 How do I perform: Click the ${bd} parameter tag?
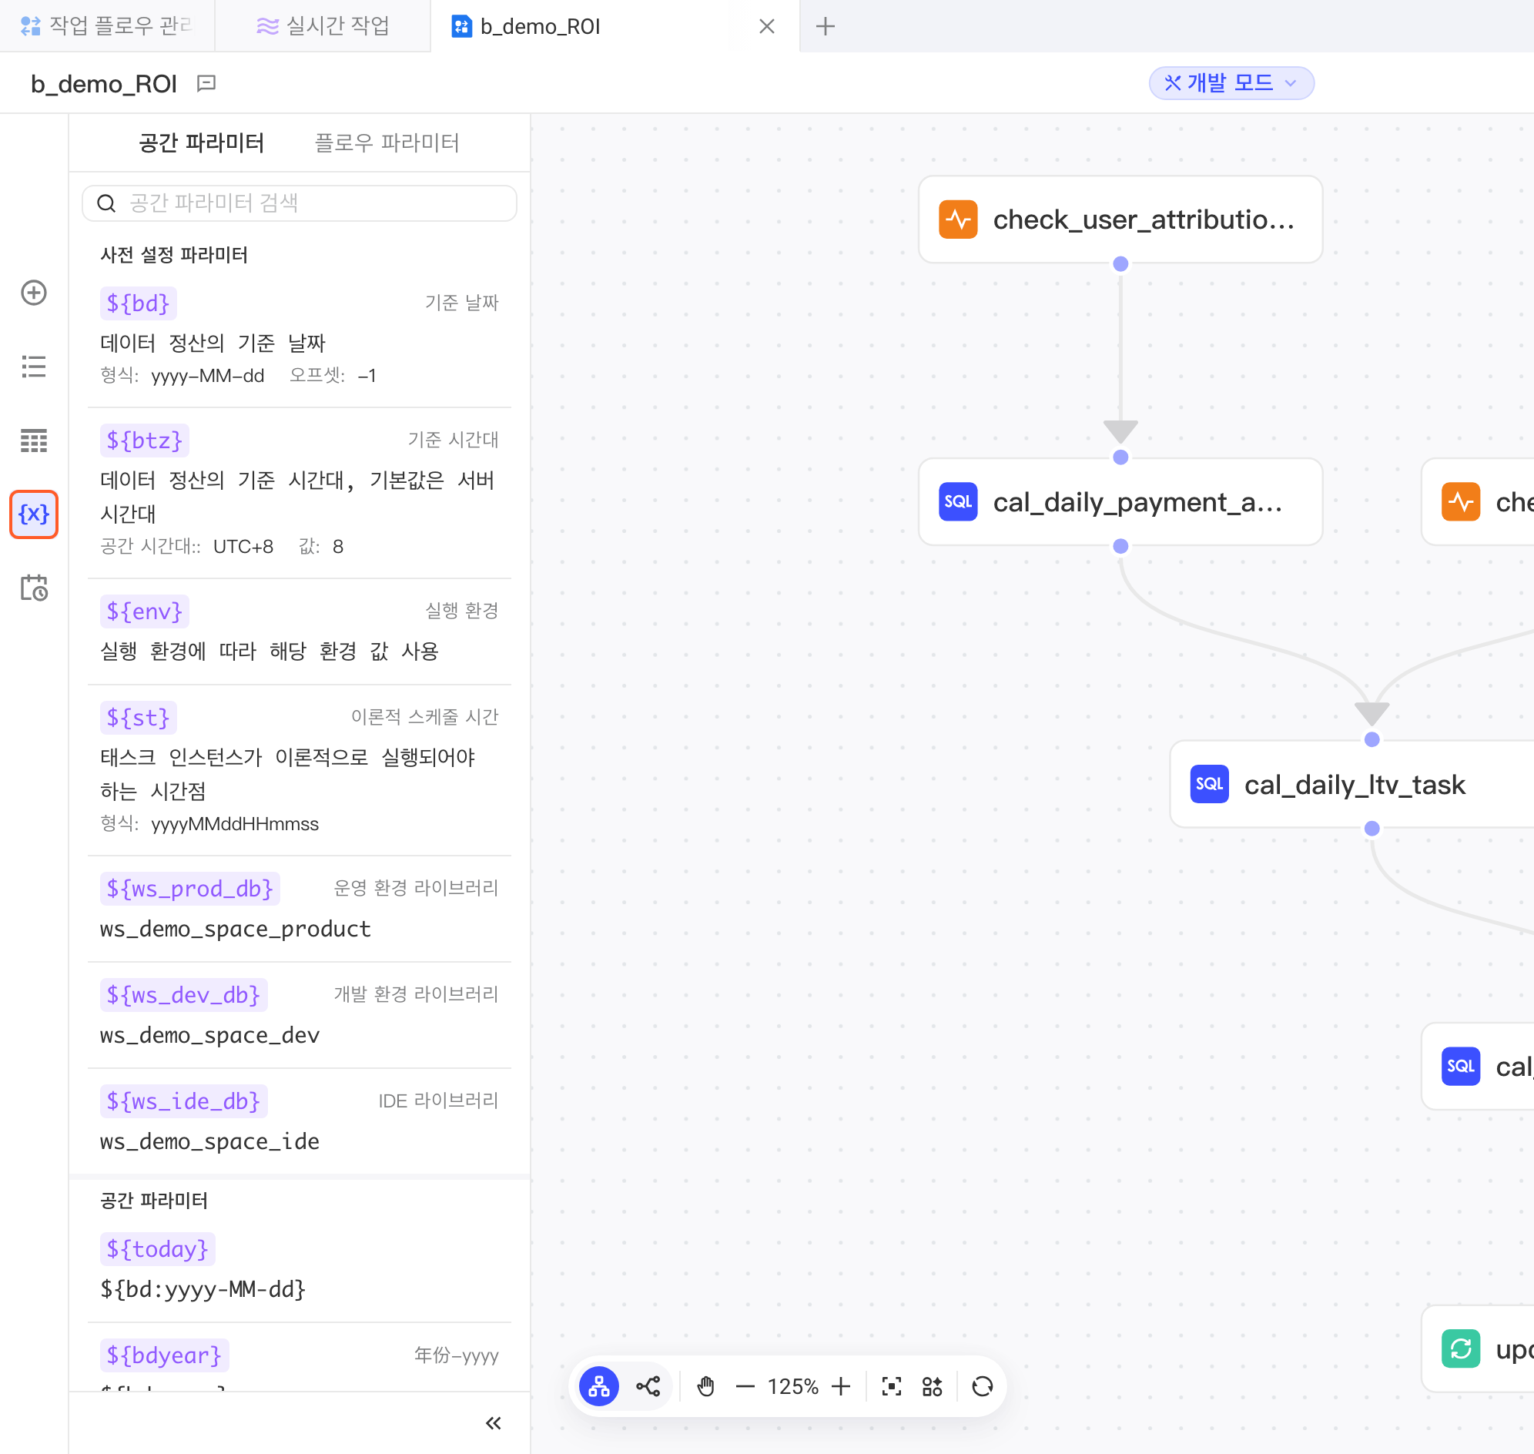tap(138, 303)
